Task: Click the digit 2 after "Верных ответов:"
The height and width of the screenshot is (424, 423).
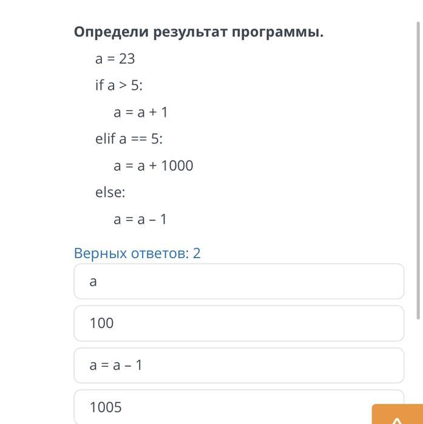Action: click(x=197, y=253)
